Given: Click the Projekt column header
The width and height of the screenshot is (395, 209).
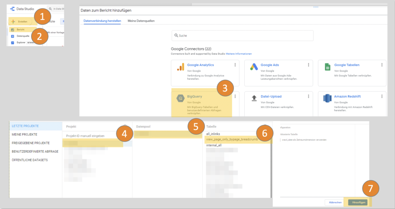Looking at the screenshot, I should tap(71, 127).
